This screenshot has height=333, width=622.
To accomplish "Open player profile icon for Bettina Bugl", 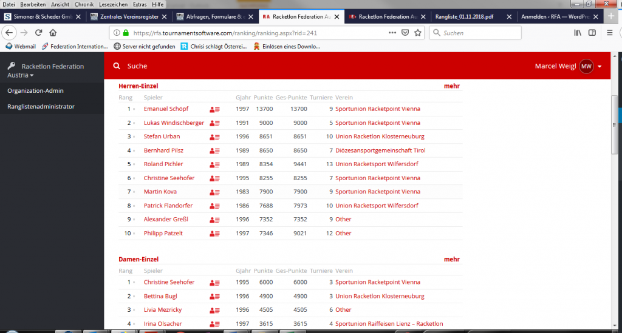I will pyautogui.click(x=214, y=297).
